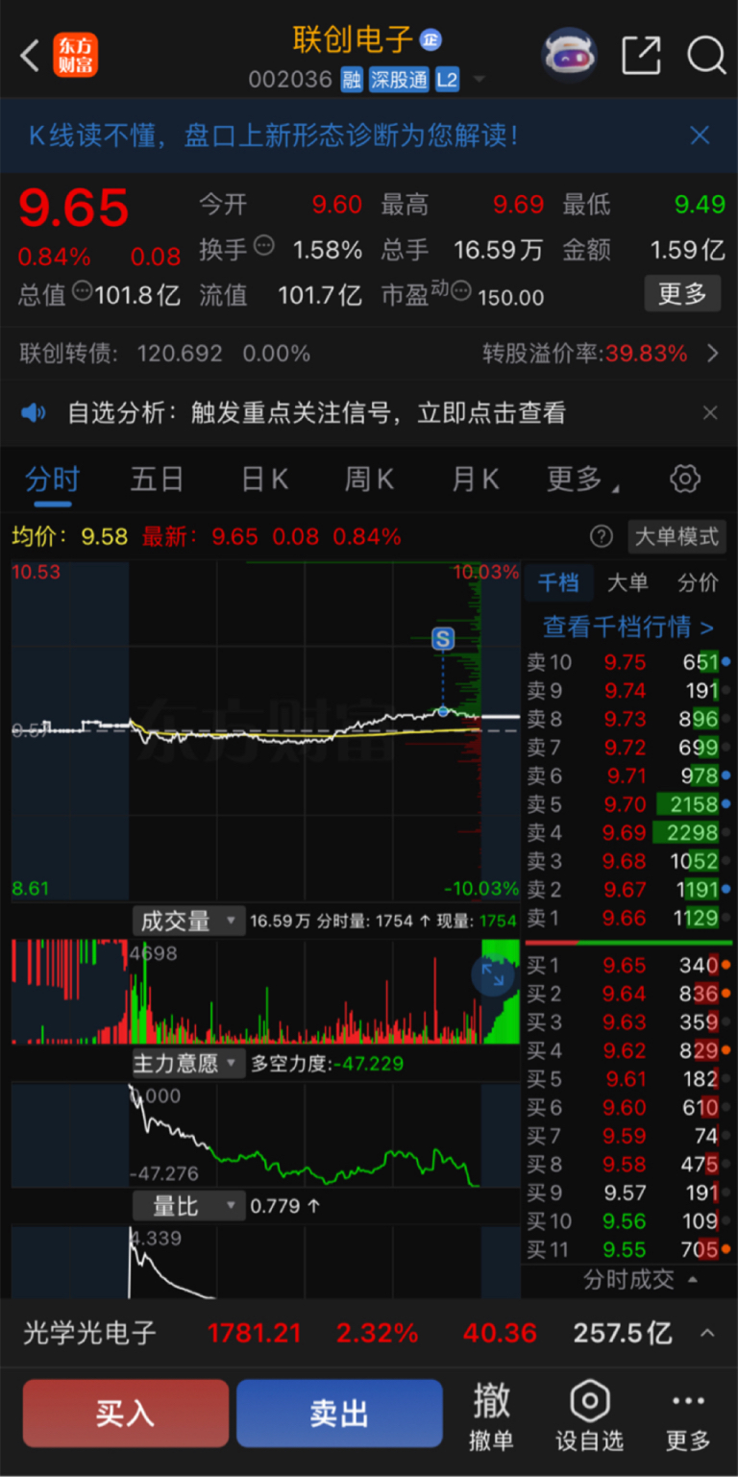Viewport: 738px width, 1477px height.
Task: Tap the 企 badge beside 联创电子
Action: pyautogui.click(x=430, y=39)
